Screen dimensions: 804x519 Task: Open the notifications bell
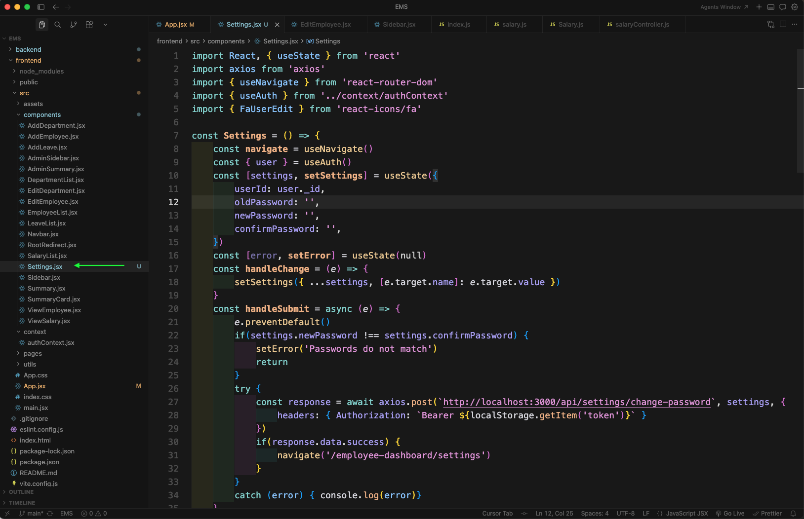[793, 514]
